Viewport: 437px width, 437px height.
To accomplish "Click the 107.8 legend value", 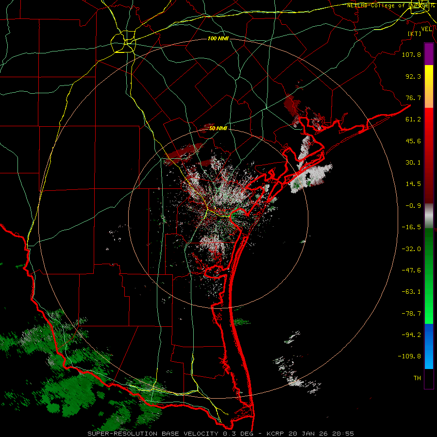I will point(411,54).
